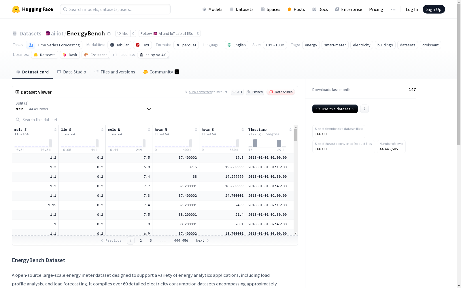Click the Previous page button

[x=111, y=240]
